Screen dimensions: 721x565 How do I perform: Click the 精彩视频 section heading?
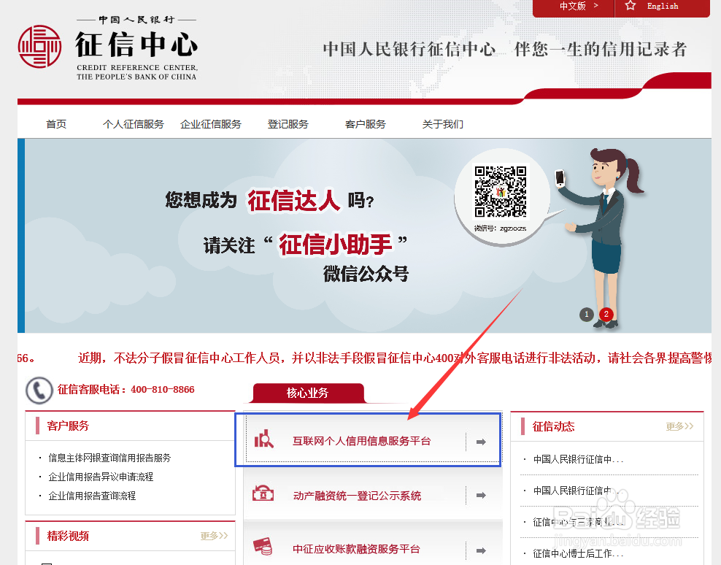pos(68,536)
